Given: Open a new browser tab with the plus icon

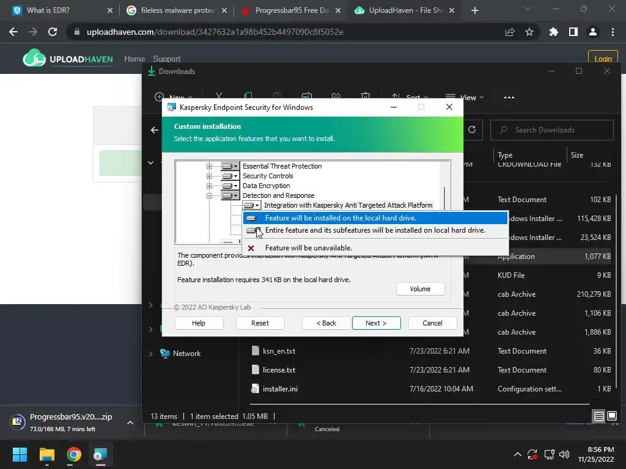Looking at the screenshot, I should [474, 10].
